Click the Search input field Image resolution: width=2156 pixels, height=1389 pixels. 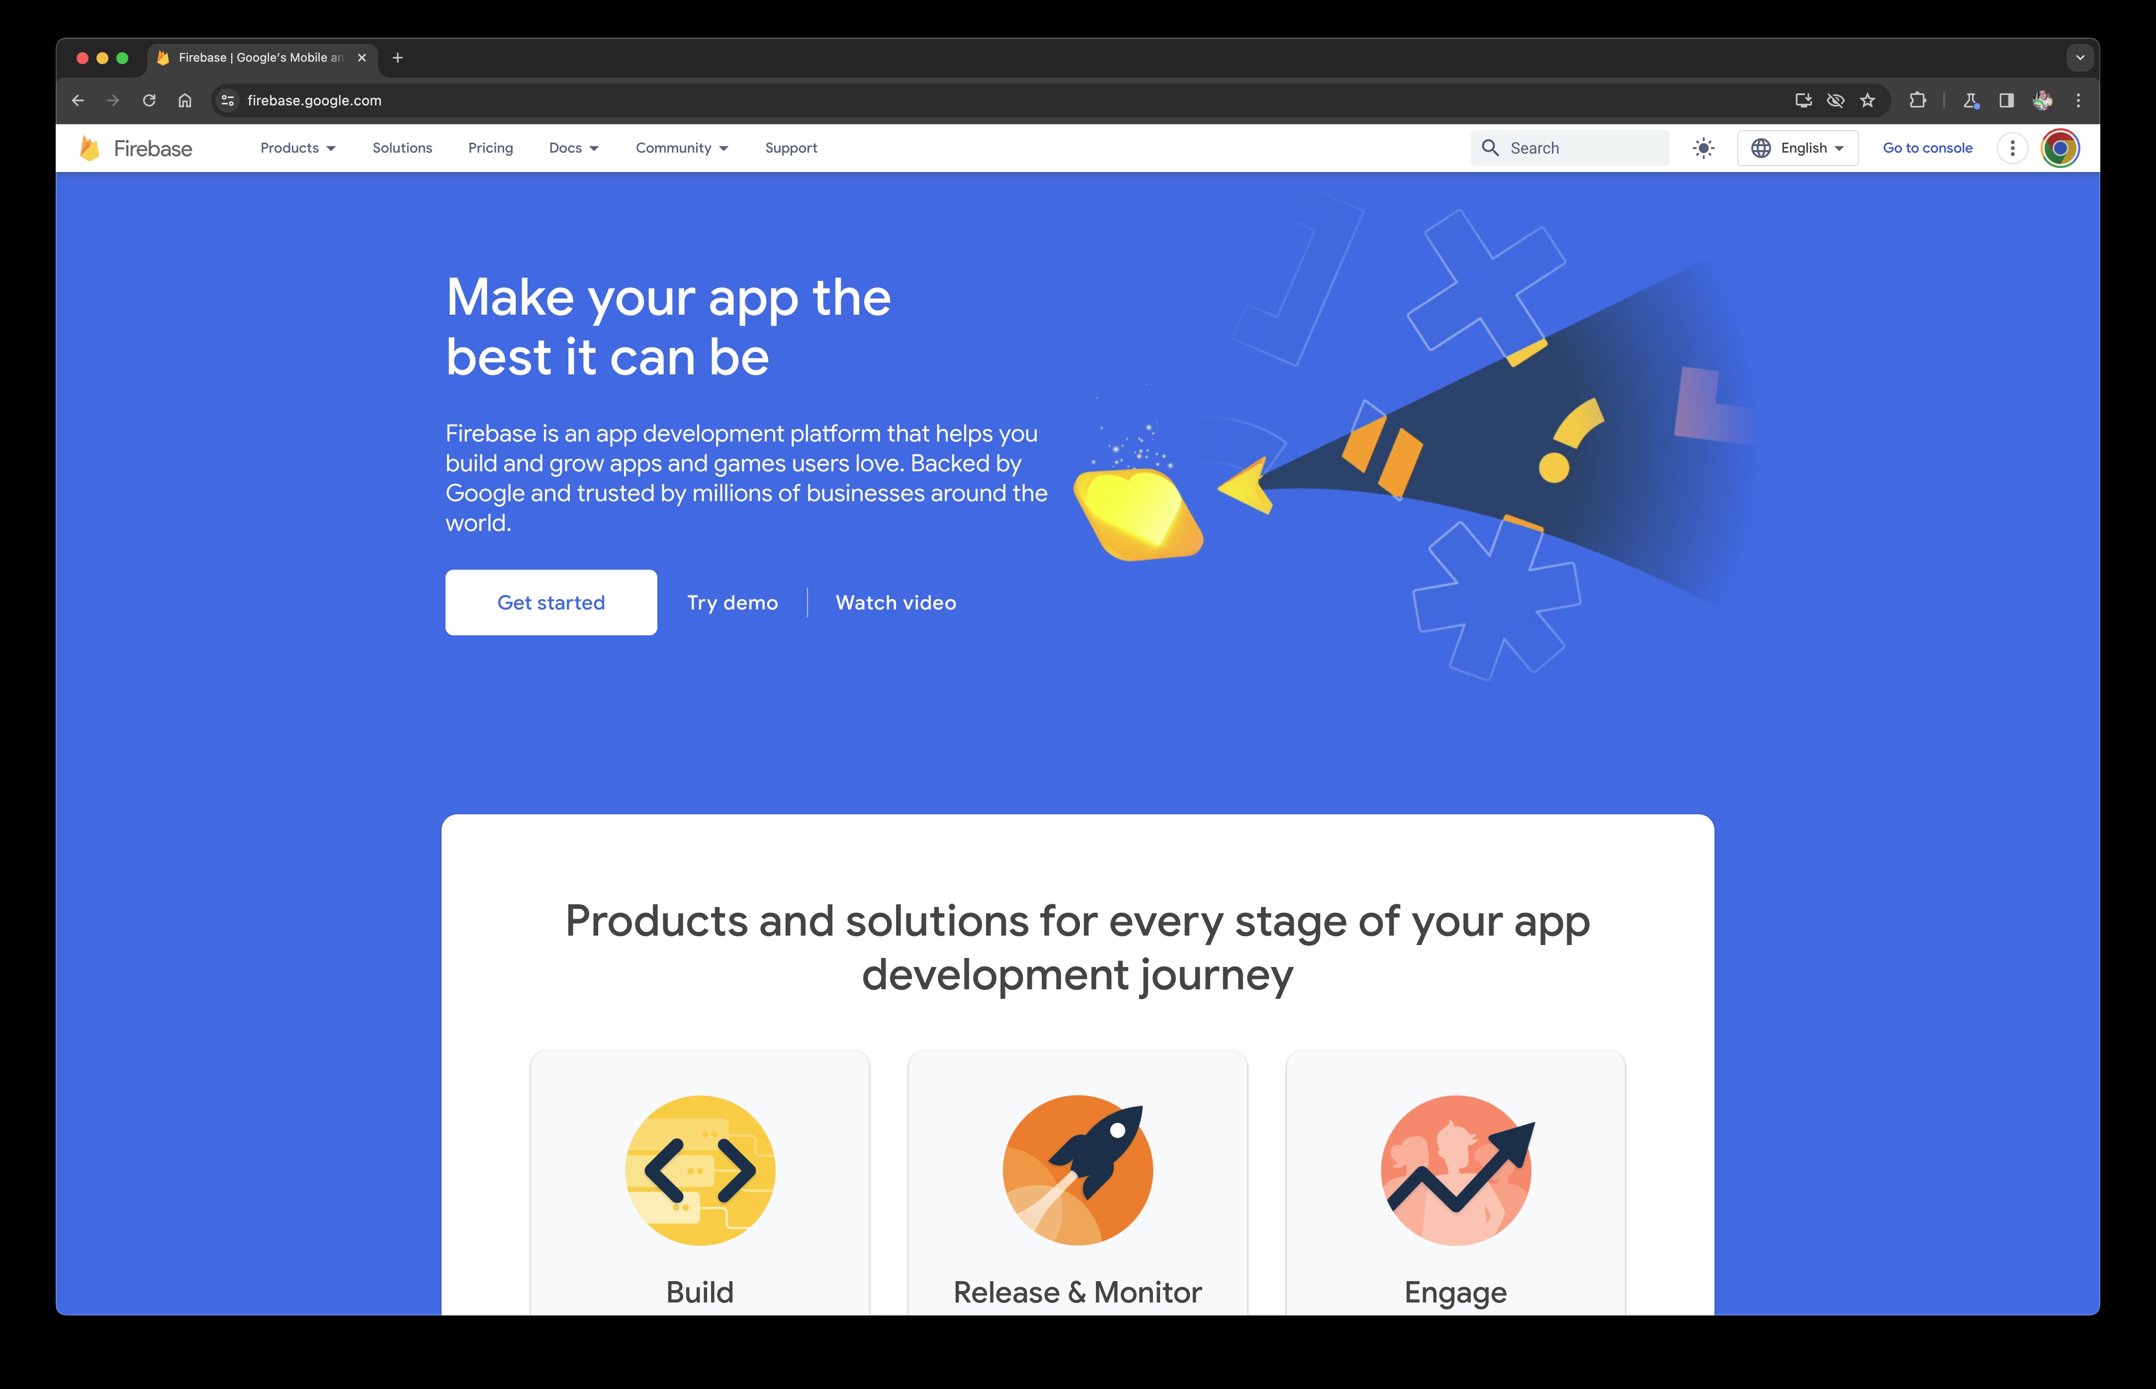1571,148
